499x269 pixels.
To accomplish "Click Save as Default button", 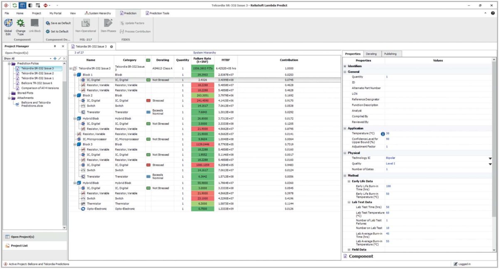I will [58, 23].
